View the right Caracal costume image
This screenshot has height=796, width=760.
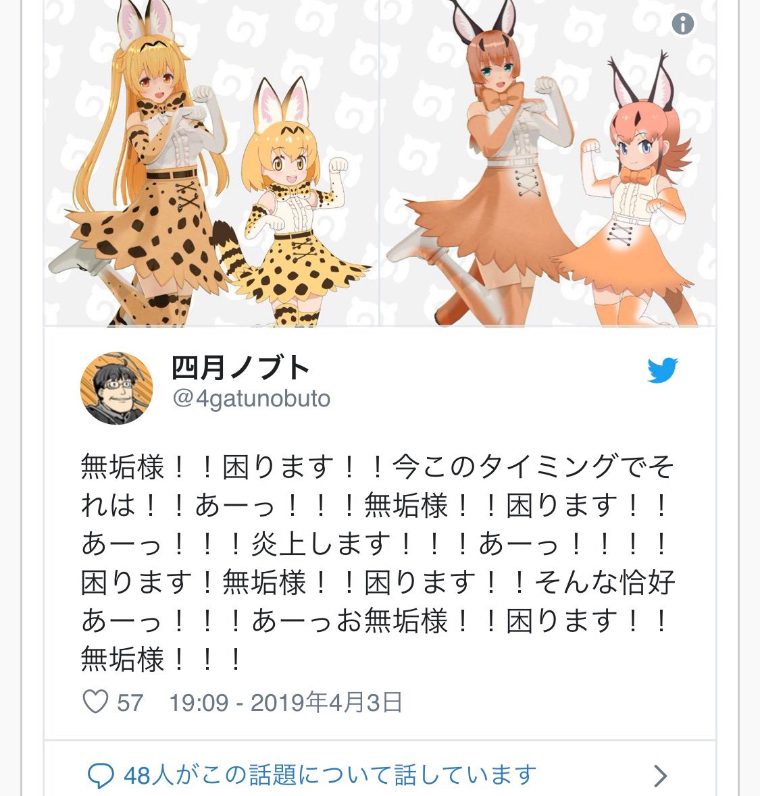tap(548, 163)
